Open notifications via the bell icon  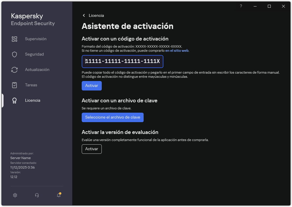coord(58,195)
